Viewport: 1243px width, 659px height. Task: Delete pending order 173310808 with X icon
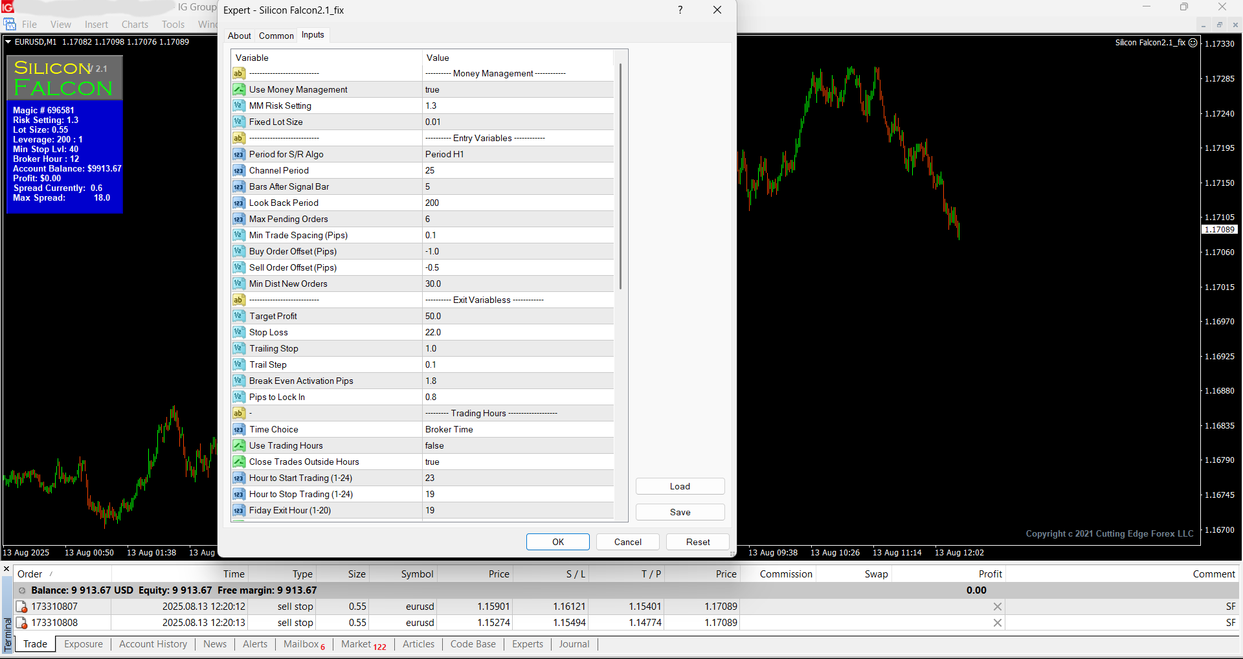coord(997,623)
